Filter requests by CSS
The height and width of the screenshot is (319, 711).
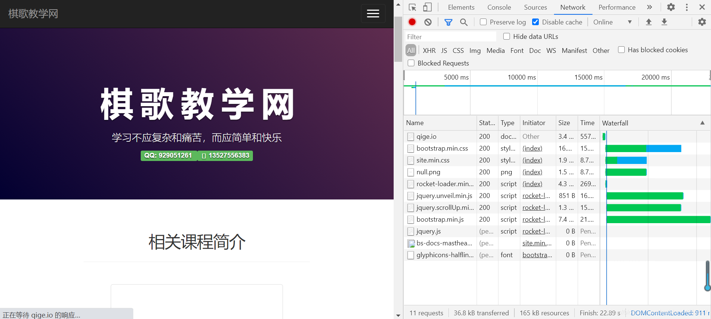click(458, 51)
